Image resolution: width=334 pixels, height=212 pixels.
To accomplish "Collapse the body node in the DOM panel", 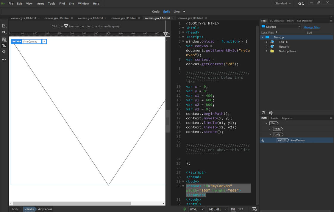I will point(270,135).
